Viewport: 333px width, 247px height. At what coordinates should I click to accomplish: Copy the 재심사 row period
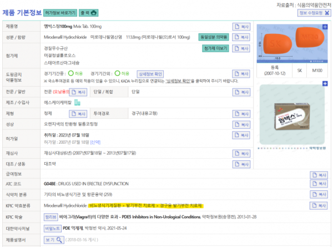click(x=241, y=154)
